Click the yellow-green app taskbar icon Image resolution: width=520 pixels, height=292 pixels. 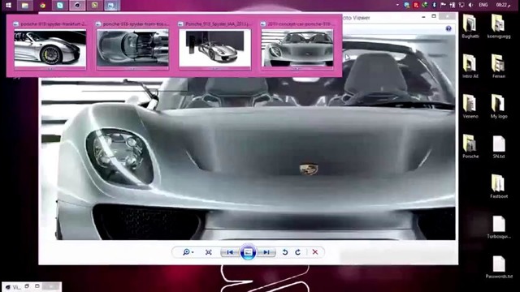(94, 5)
